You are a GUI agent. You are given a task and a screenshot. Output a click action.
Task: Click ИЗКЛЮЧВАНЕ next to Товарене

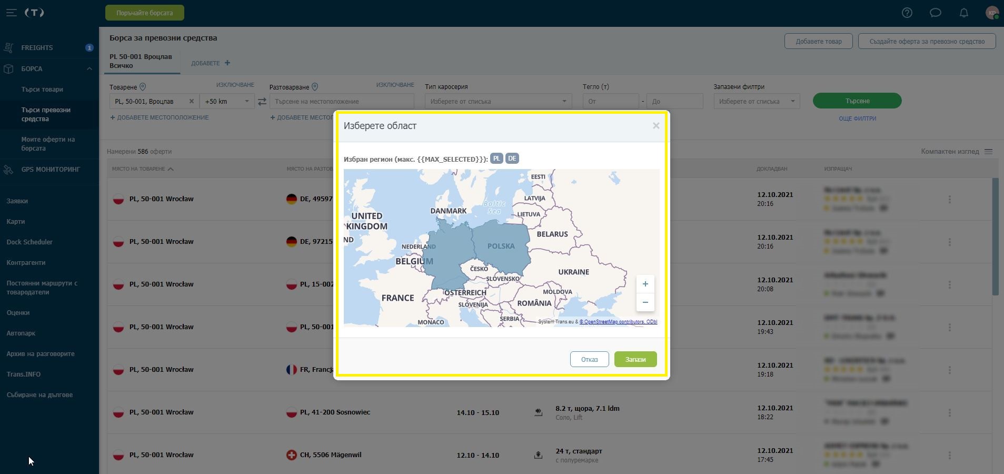click(235, 85)
